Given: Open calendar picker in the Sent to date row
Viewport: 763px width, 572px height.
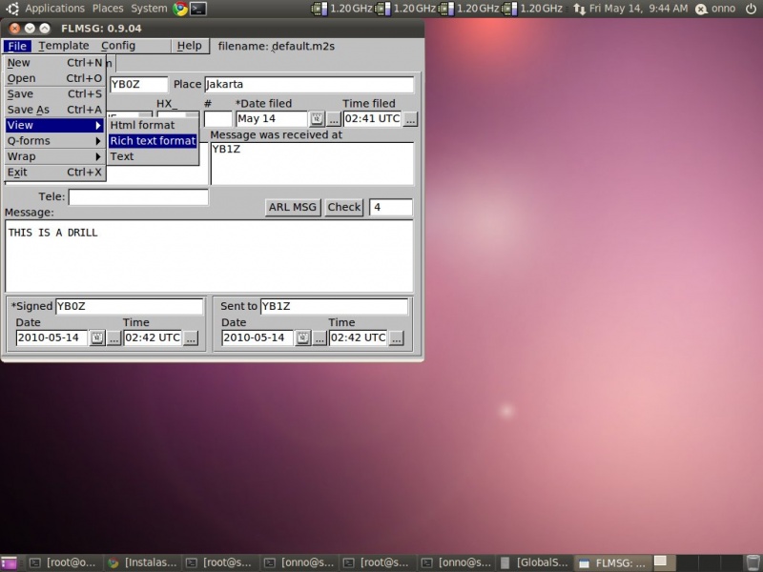Looking at the screenshot, I should pos(302,338).
